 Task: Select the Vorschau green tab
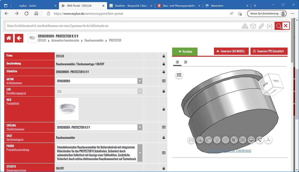(x=185, y=52)
